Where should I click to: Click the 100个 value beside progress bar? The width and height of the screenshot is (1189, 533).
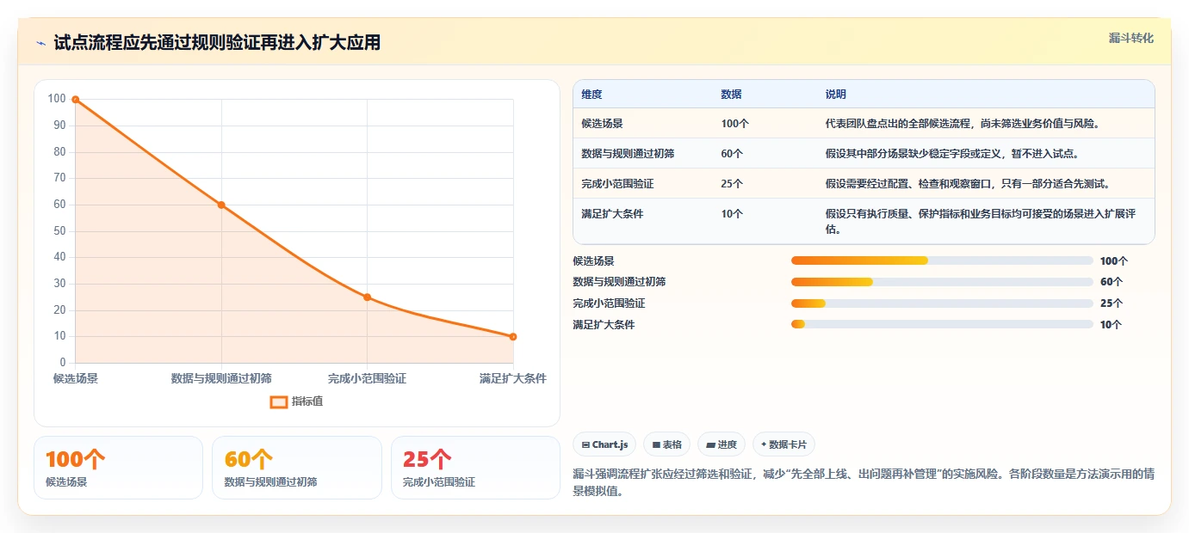click(1114, 261)
